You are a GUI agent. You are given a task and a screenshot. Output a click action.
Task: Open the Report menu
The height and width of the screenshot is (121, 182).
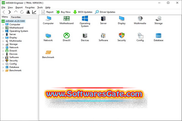pyautogui.click(x=19, y=8)
